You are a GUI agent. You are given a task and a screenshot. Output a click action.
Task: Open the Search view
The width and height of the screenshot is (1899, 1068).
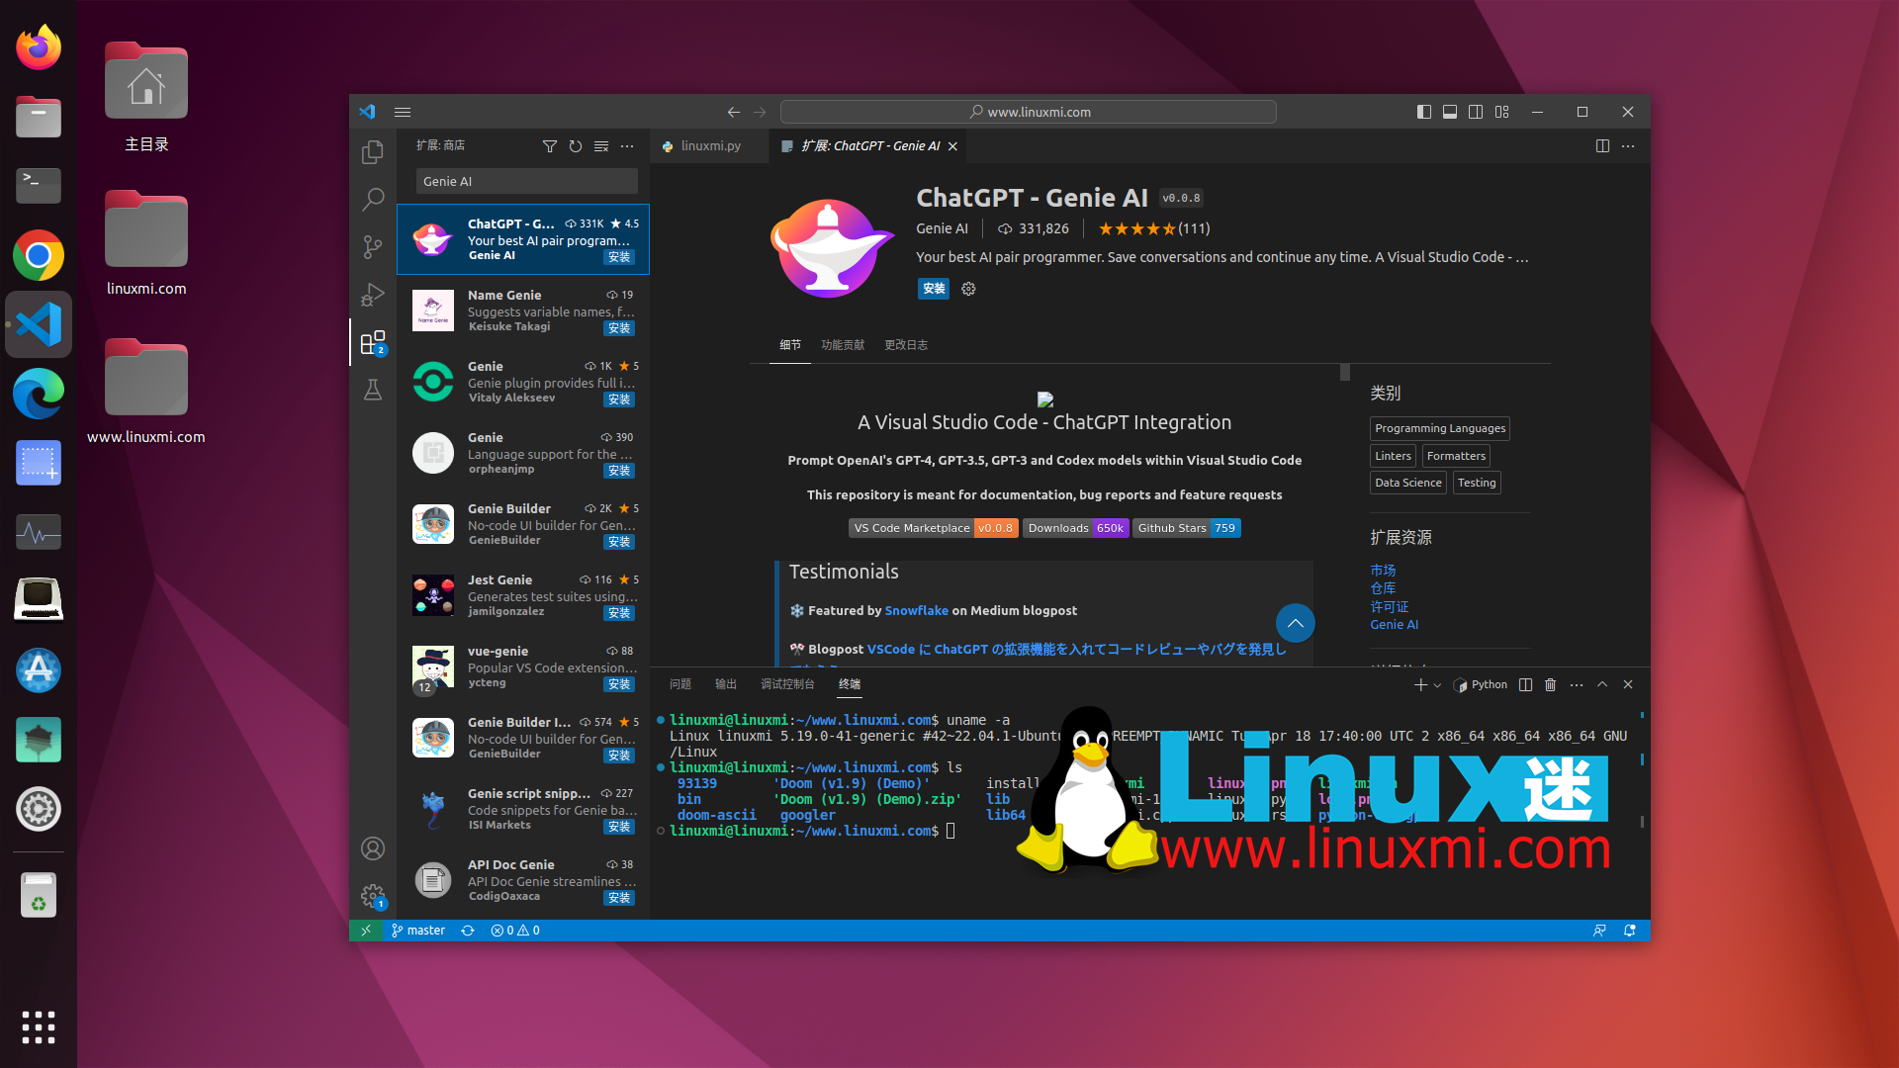pos(373,200)
